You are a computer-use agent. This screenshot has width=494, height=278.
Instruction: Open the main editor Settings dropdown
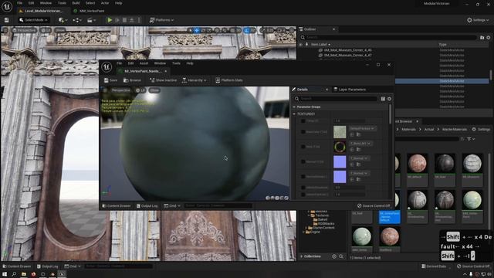click(479, 20)
